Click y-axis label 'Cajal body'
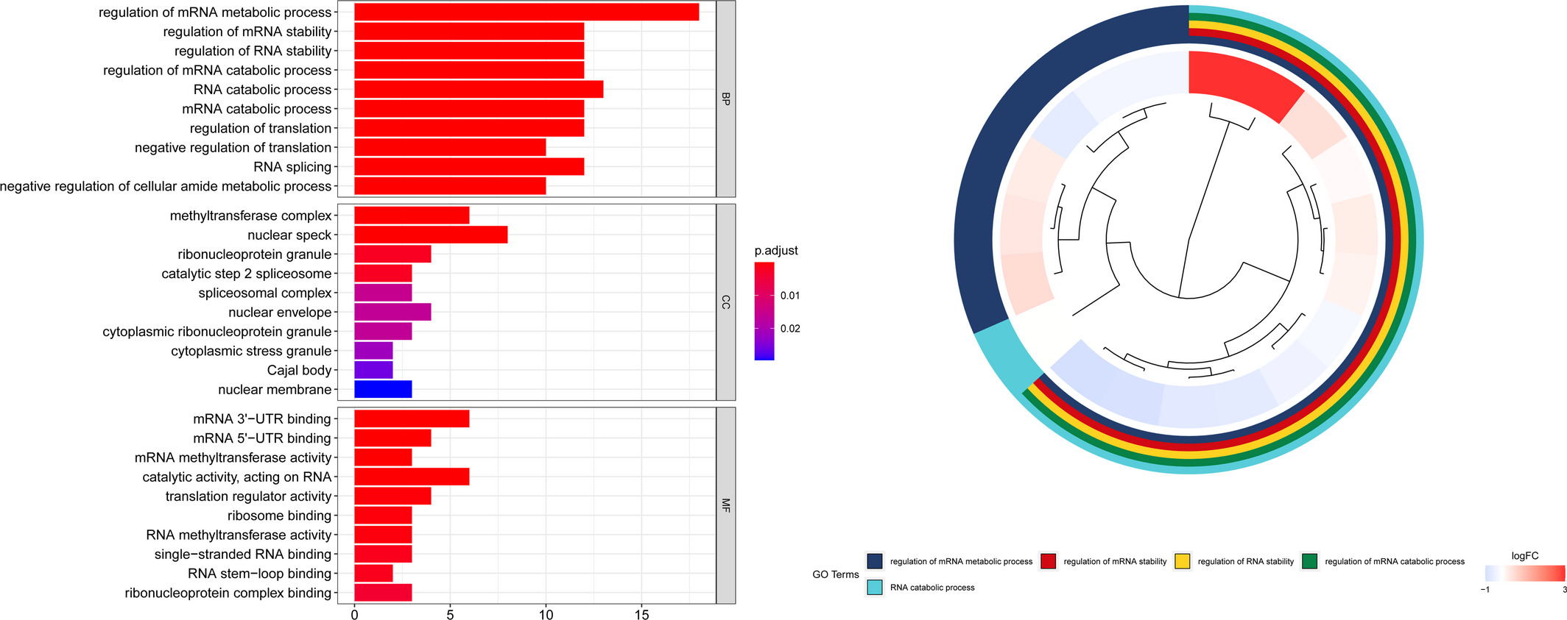This screenshot has width=1567, height=620. click(300, 371)
